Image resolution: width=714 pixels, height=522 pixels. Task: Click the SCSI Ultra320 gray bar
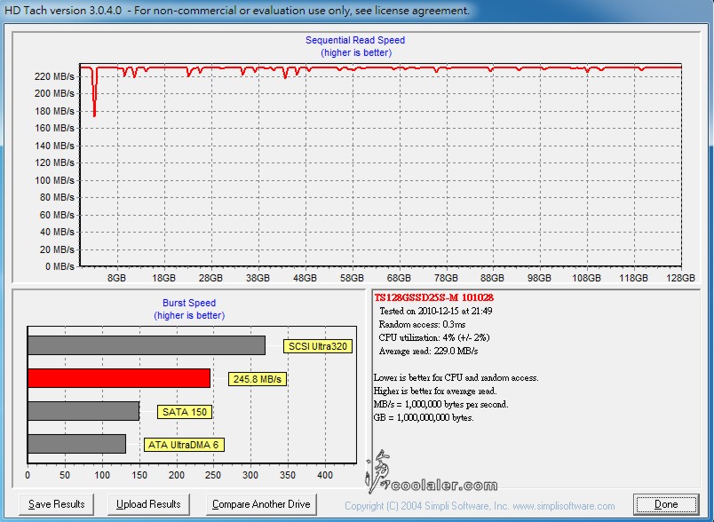click(147, 345)
